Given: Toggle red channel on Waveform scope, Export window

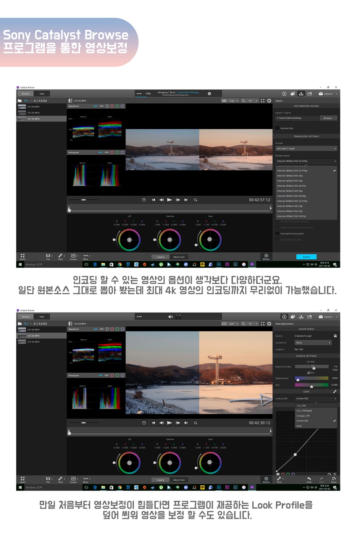Looking at the screenshot, I should (112, 106).
